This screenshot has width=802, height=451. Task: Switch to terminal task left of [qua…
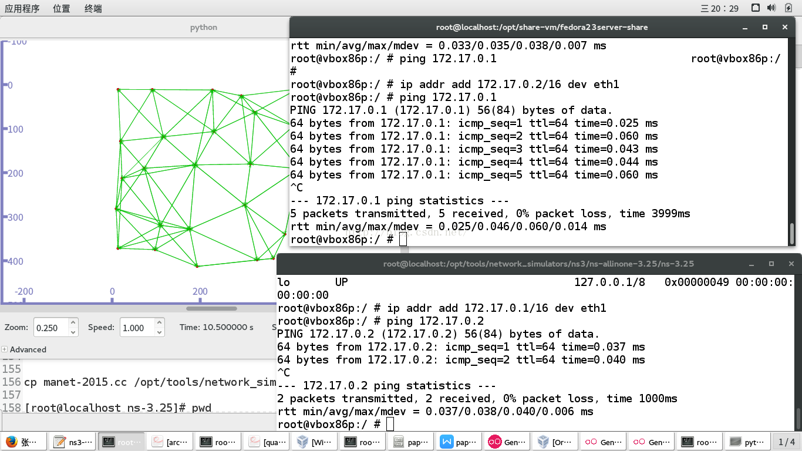tap(218, 442)
